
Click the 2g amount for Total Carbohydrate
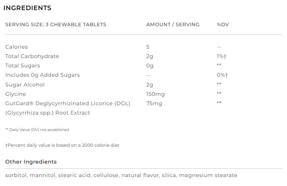tap(150, 57)
